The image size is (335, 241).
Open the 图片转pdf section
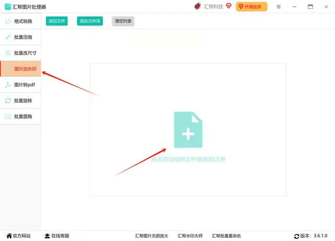(20, 85)
